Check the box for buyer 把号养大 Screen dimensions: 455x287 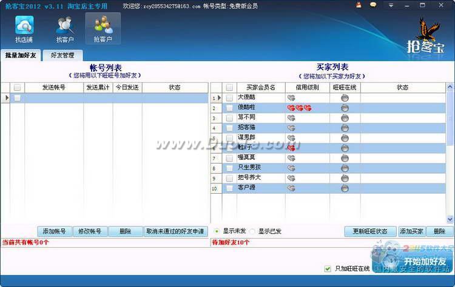point(229,178)
